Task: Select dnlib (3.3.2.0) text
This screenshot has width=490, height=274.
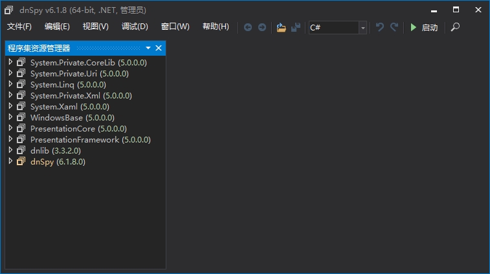Action: coord(55,150)
